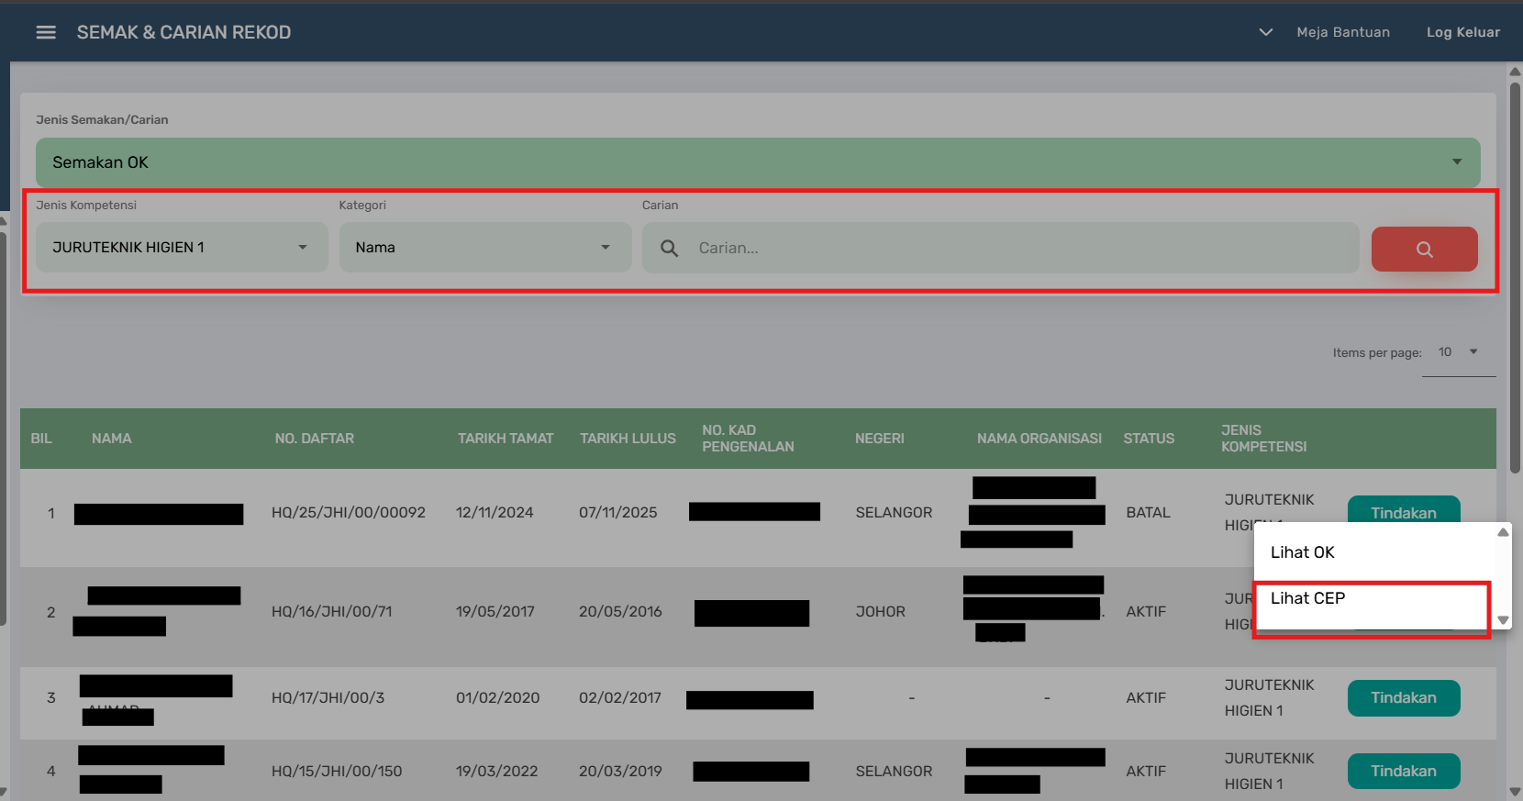1523x801 pixels.
Task: Expand the chevron beside Meja Bantuan
Action: point(1266,32)
